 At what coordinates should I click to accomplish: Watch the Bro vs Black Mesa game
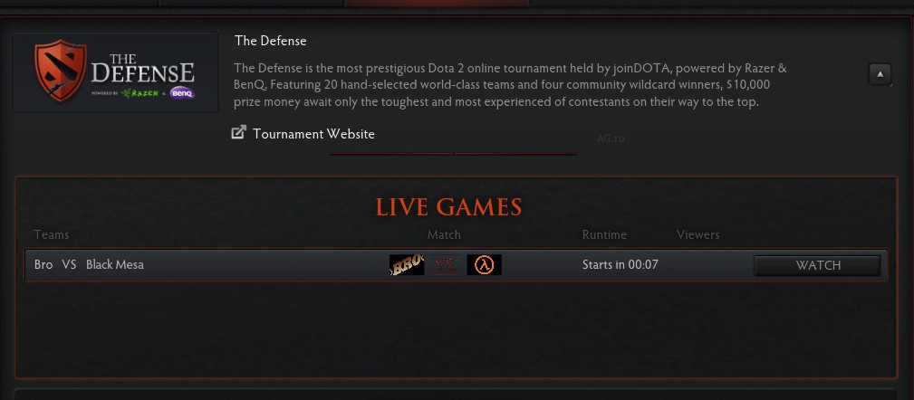coord(818,265)
